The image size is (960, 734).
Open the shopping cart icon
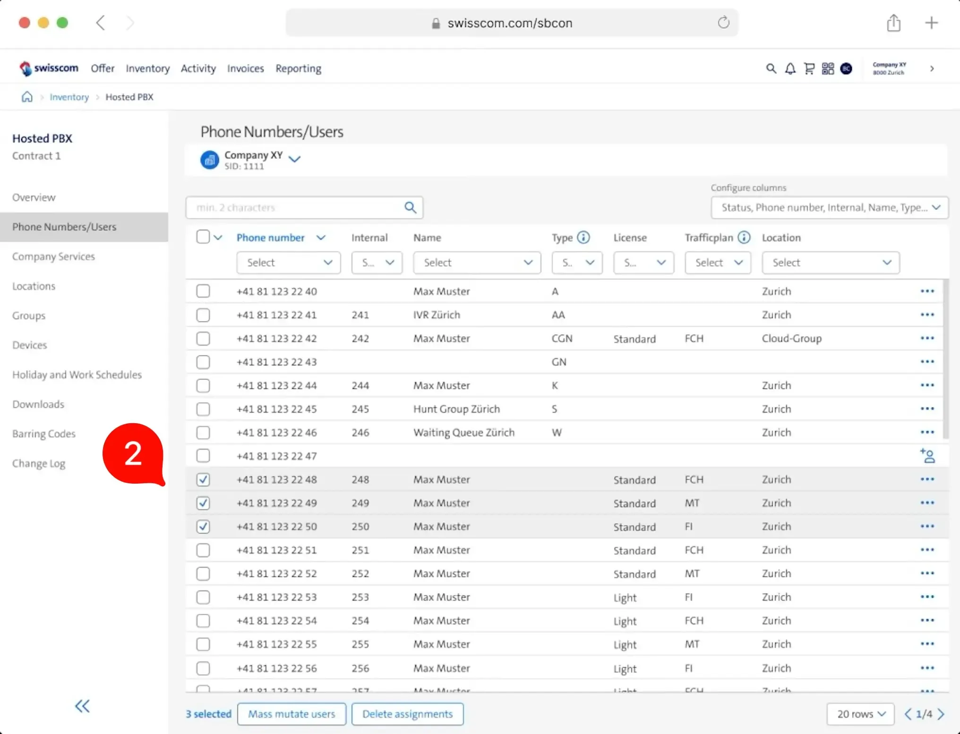pos(809,69)
